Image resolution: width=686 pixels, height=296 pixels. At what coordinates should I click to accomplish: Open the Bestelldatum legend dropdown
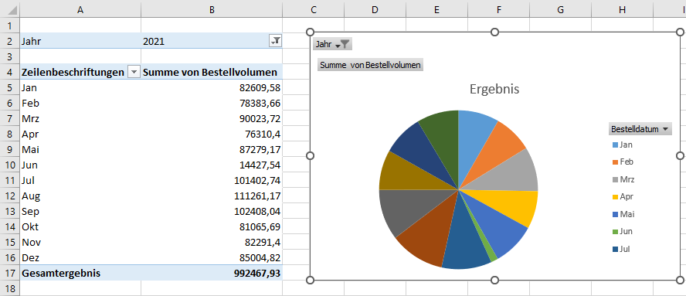coord(640,129)
